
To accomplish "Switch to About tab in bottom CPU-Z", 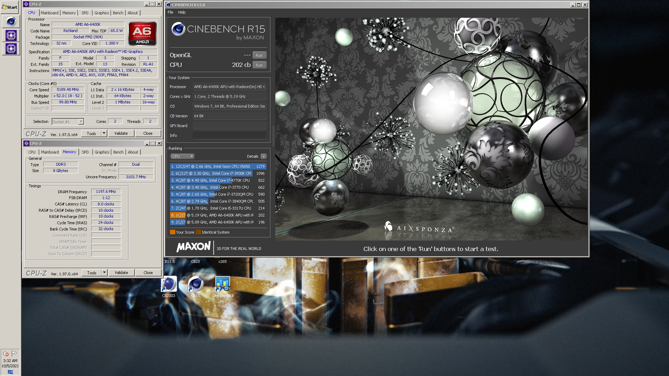I will [x=133, y=152].
